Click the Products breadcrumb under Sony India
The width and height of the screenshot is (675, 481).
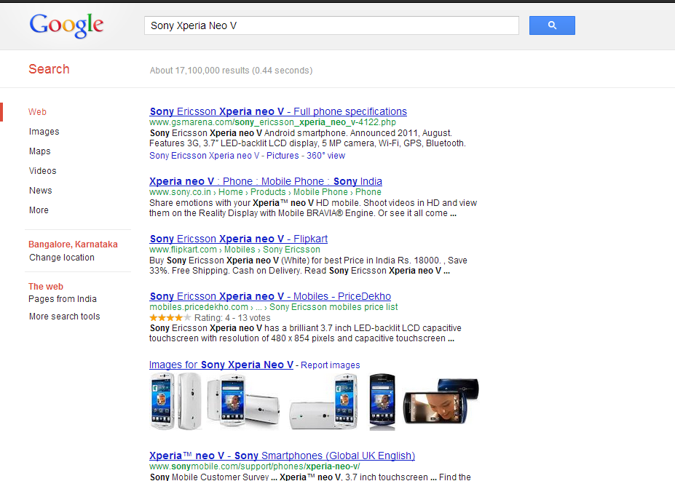click(268, 192)
